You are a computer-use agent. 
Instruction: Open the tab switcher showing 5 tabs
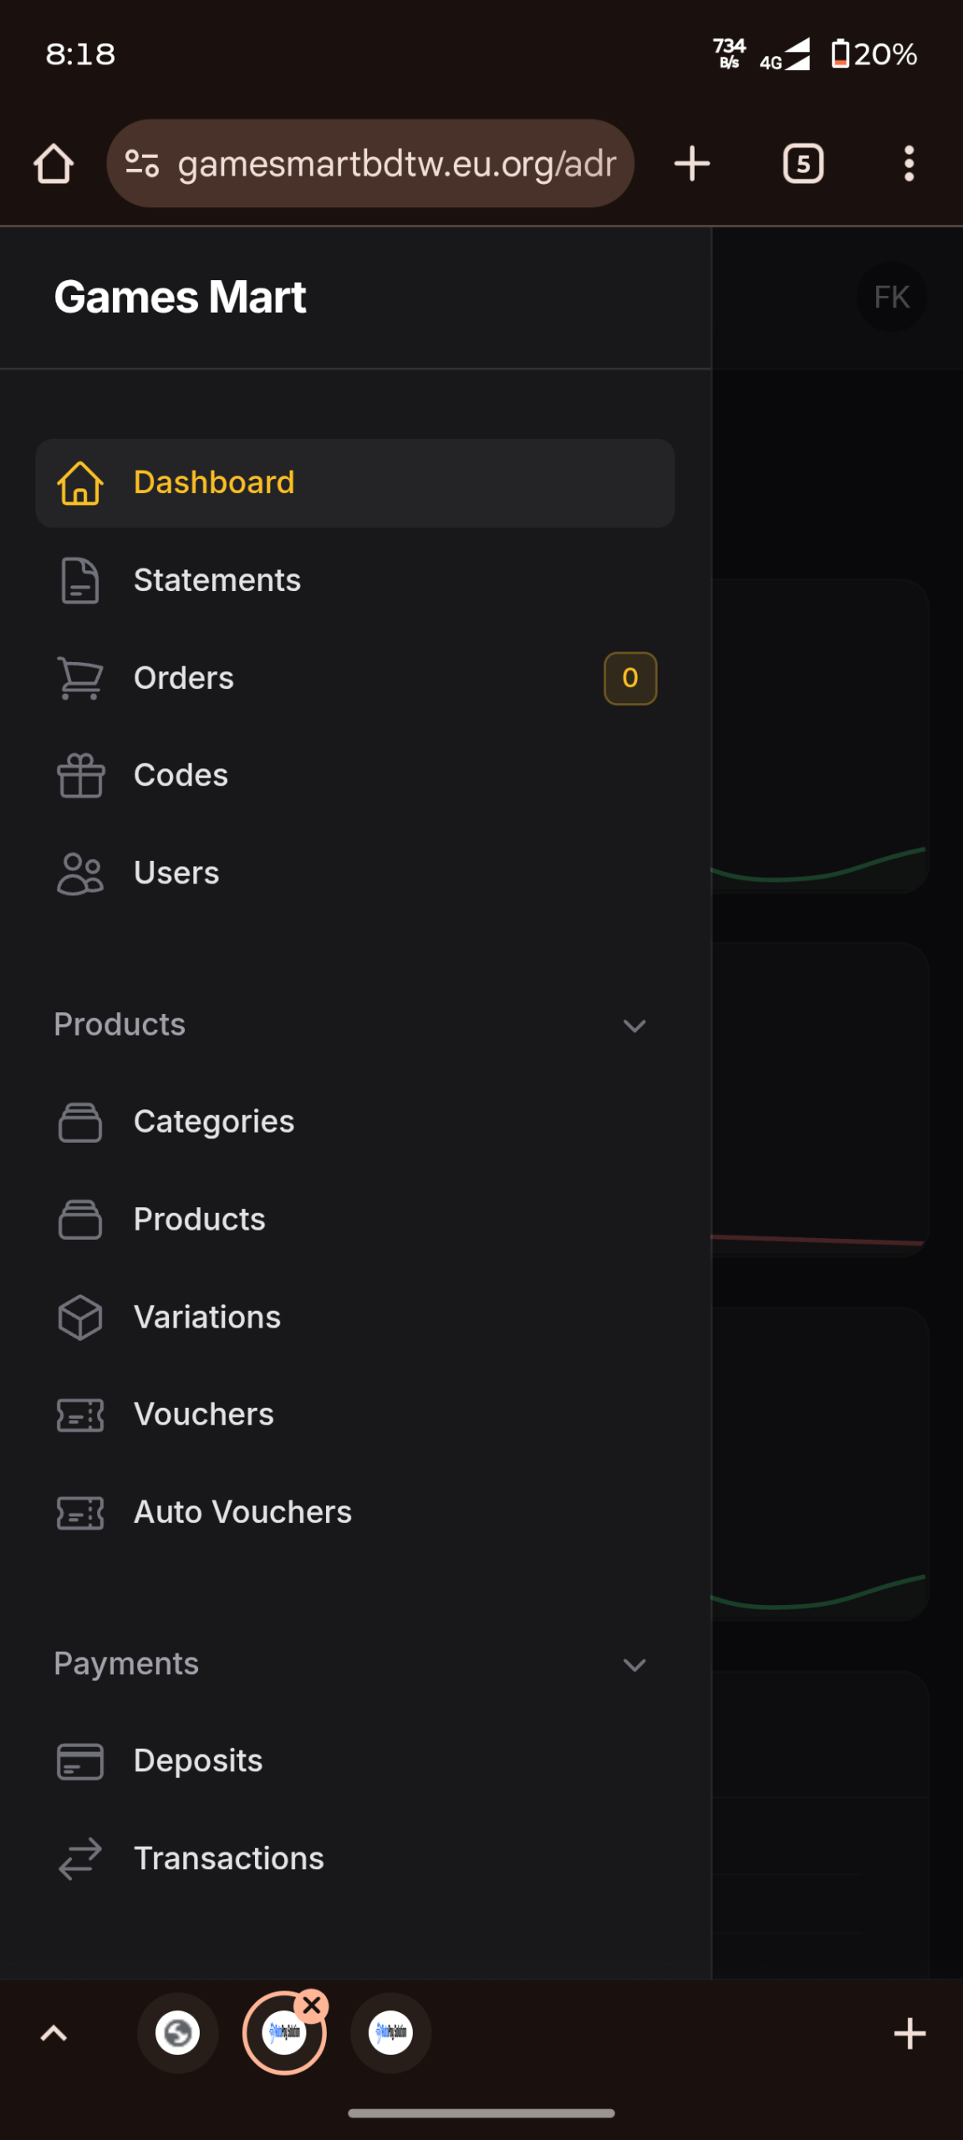click(802, 164)
